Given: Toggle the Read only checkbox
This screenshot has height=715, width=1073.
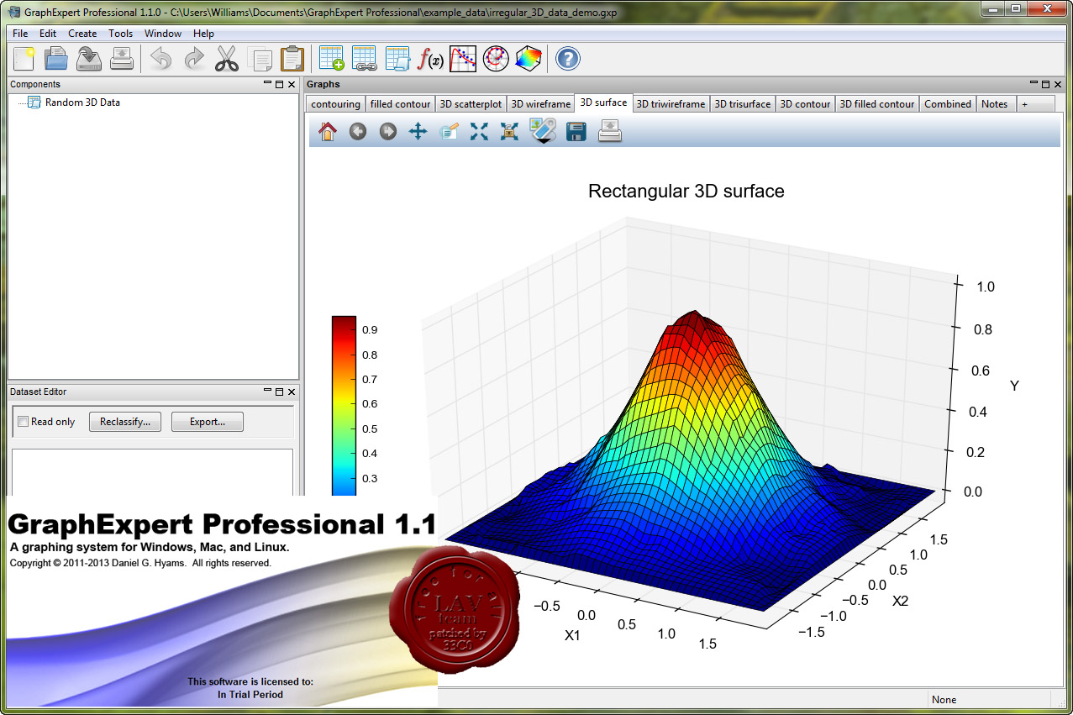Looking at the screenshot, I should click(x=24, y=422).
